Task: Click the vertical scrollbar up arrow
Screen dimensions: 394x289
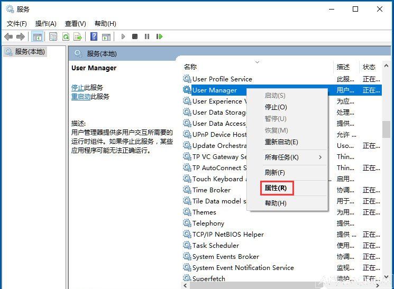Action: [386, 66]
